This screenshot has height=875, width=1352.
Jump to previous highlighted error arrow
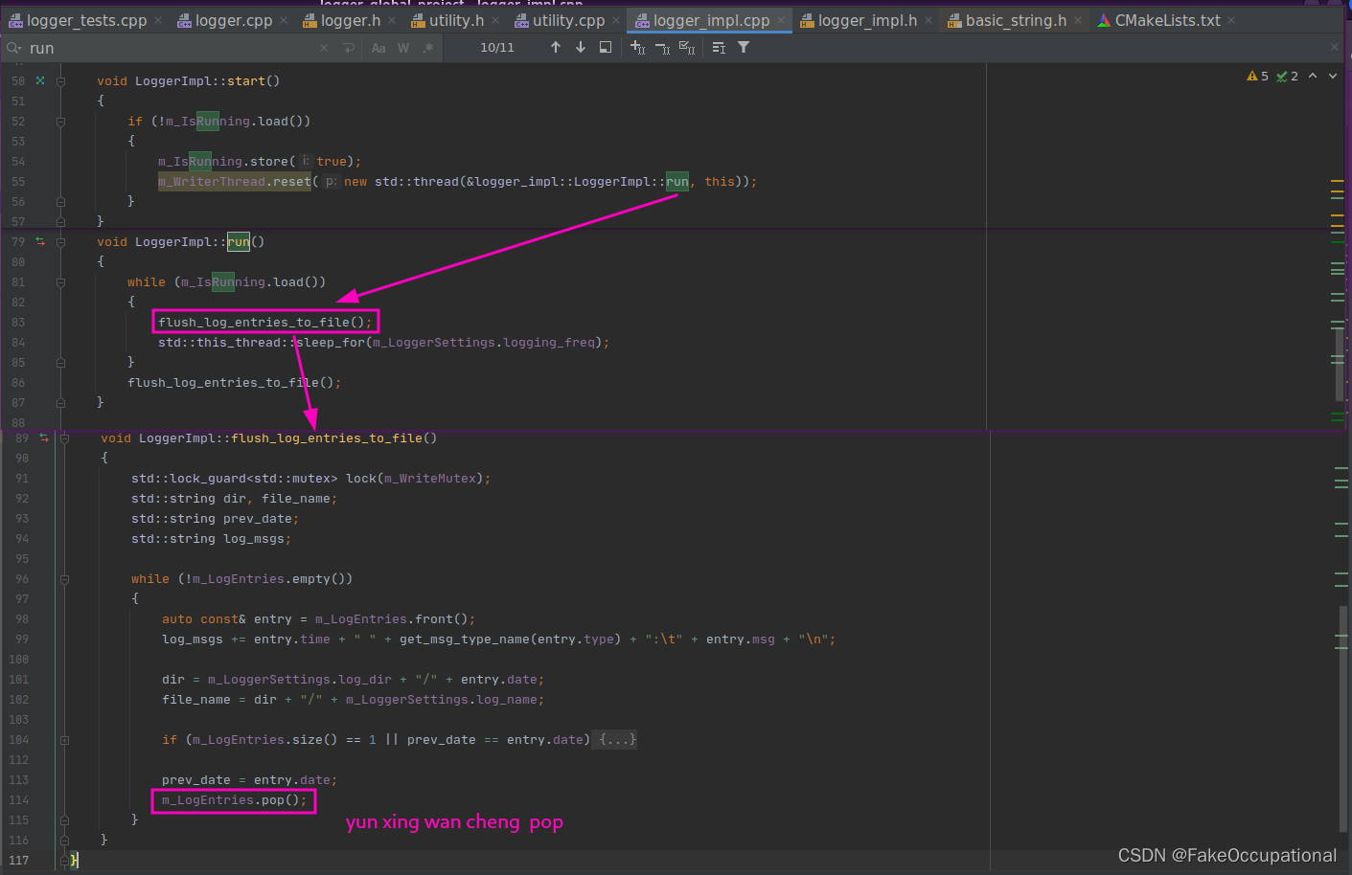(1313, 76)
